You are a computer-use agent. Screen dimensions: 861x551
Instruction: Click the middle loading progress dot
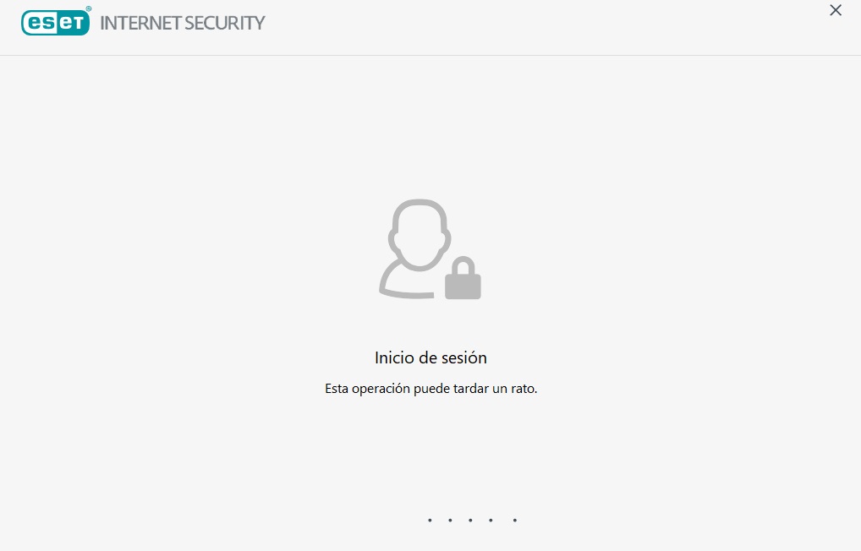470,520
